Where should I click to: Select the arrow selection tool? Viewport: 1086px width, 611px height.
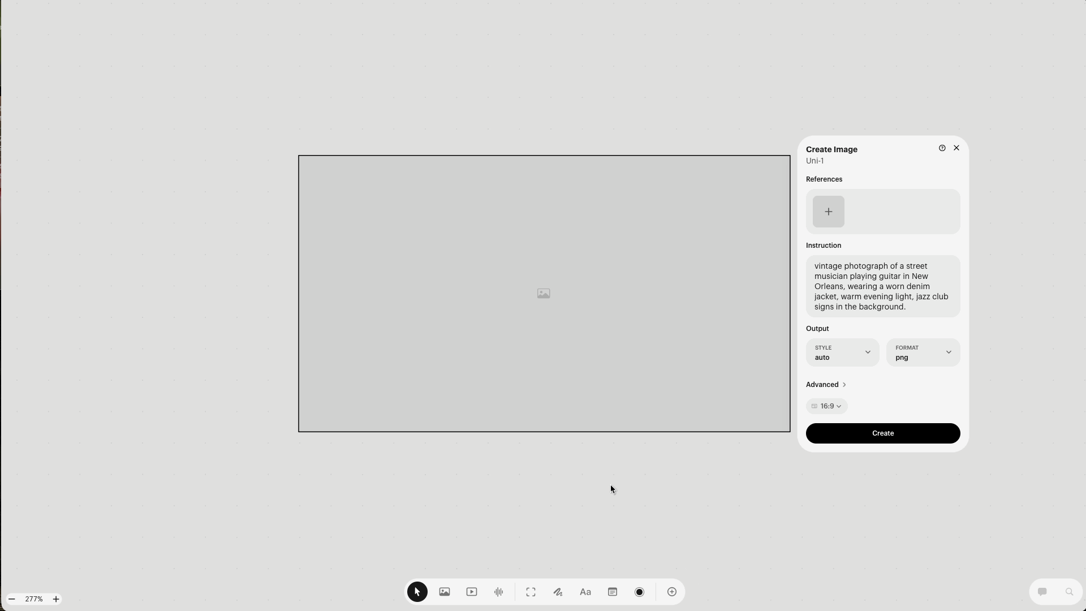pyautogui.click(x=417, y=592)
